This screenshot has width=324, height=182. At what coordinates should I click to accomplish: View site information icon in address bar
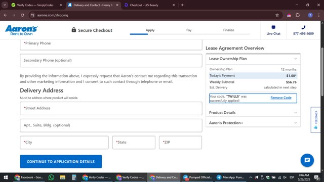point(32,15)
